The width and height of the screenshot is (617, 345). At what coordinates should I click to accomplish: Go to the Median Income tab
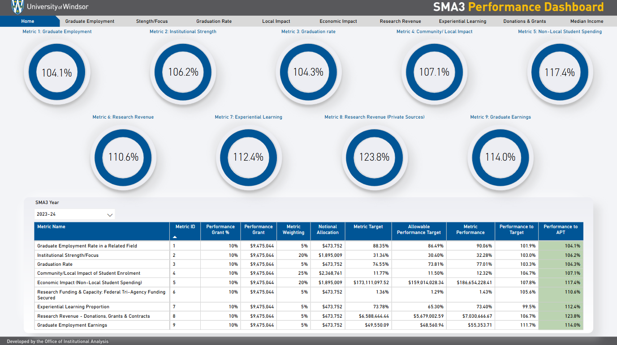coord(587,21)
